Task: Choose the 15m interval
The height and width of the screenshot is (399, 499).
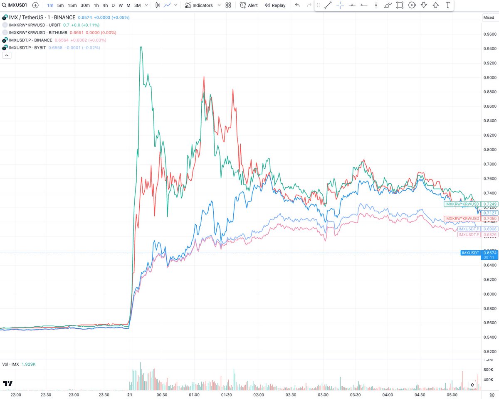Action: click(x=72, y=5)
